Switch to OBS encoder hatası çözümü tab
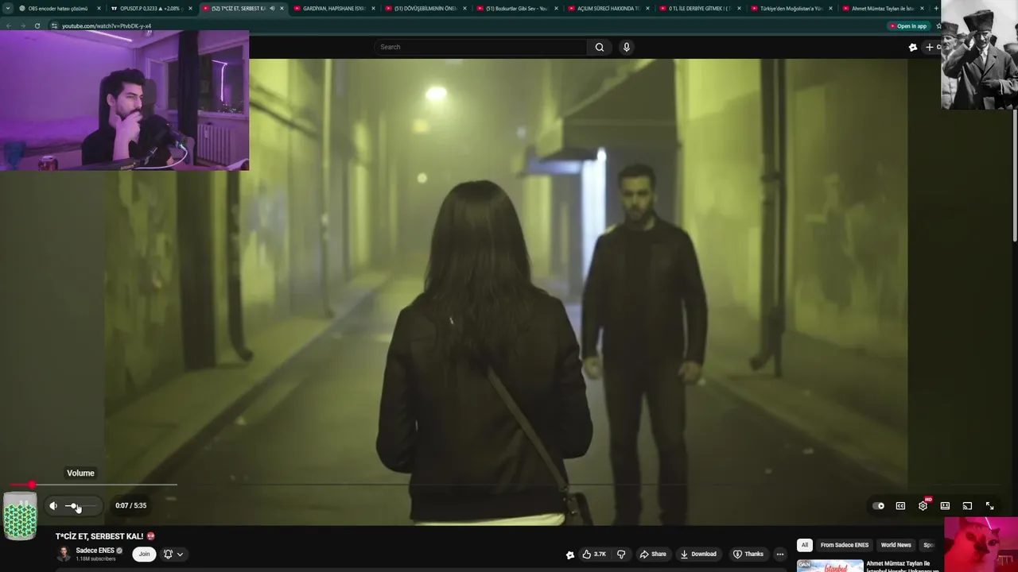The height and width of the screenshot is (572, 1018). pos(58,8)
